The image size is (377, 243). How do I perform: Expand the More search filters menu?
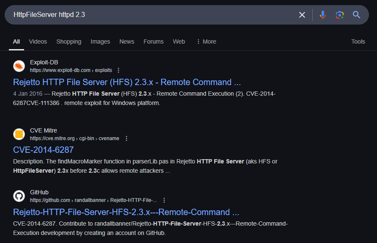[x=206, y=41]
